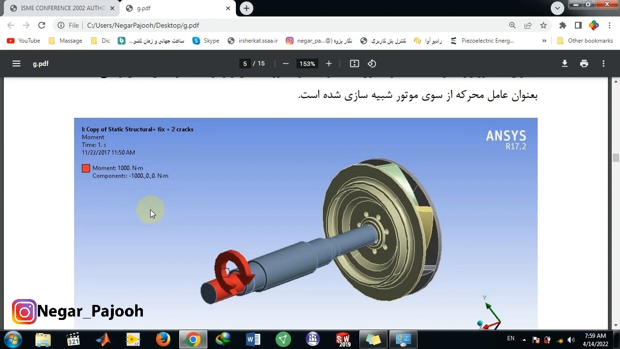This screenshot has height=349, width=620.
Task: Print the PDF document
Action: (584, 63)
